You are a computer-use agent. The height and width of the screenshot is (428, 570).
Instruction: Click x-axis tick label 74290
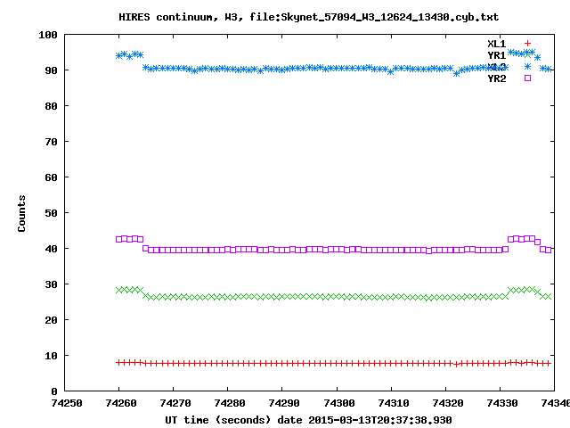point(284,403)
